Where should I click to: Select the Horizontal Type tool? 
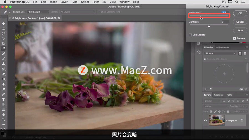coord(3,99)
